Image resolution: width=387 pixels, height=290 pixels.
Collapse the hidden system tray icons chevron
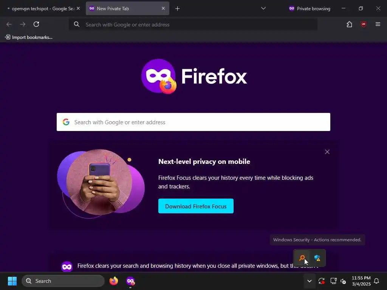pos(309,281)
